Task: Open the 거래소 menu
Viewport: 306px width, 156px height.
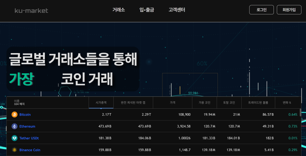Action: click(x=119, y=10)
